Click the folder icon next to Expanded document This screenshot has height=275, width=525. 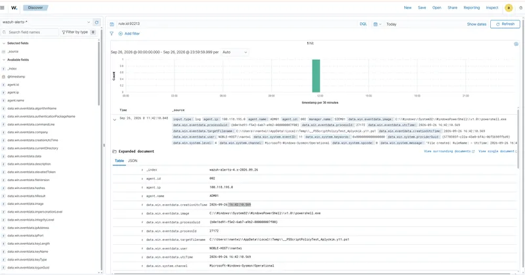(114, 152)
